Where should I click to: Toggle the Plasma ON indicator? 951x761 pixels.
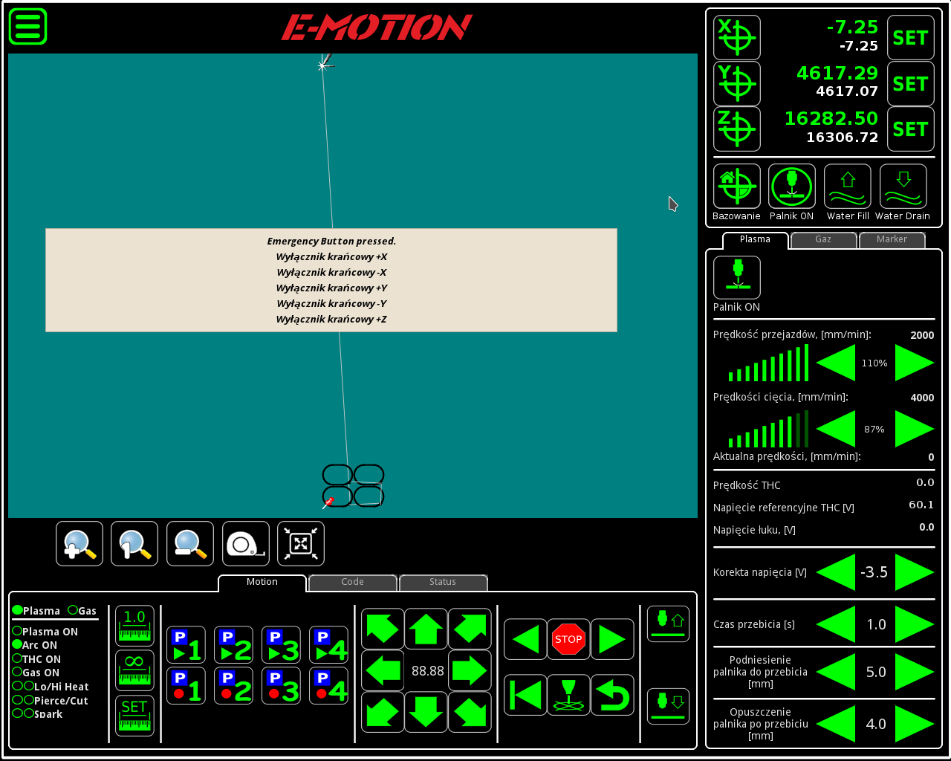(17, 631)
